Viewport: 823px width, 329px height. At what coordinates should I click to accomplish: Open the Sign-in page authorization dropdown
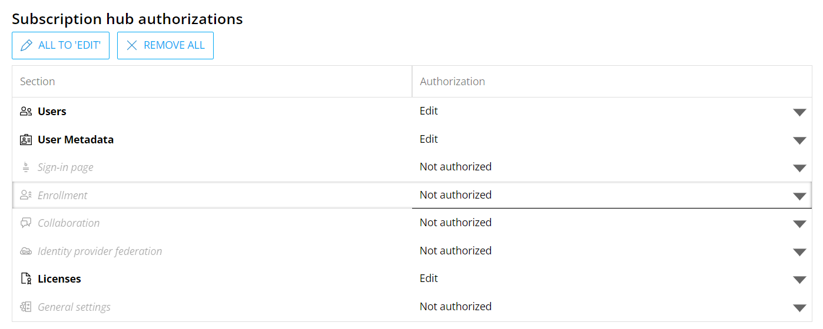tap(799, 168)
